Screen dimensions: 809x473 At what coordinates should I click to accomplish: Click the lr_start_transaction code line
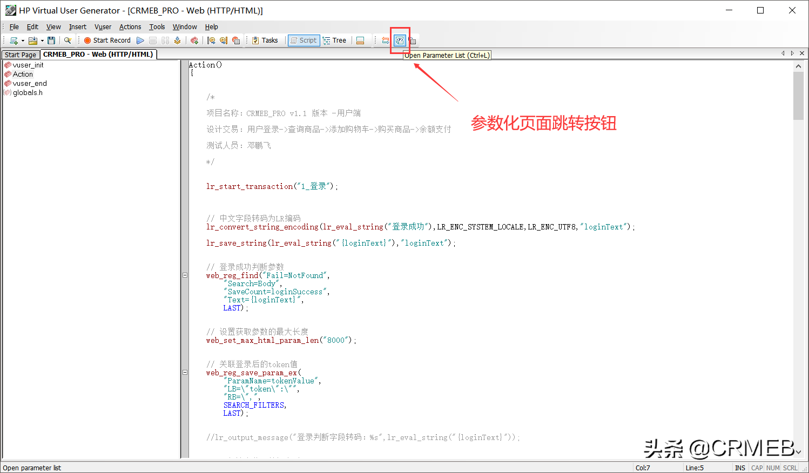[x=272, y=186]
